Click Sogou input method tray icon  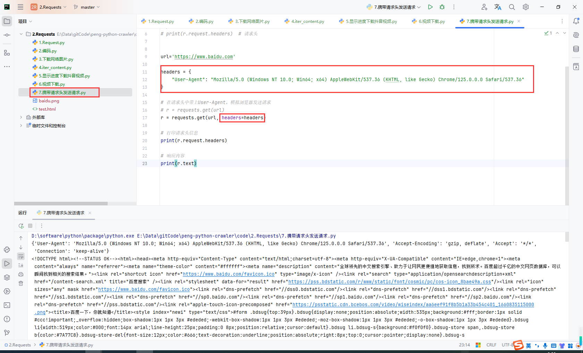518,345
